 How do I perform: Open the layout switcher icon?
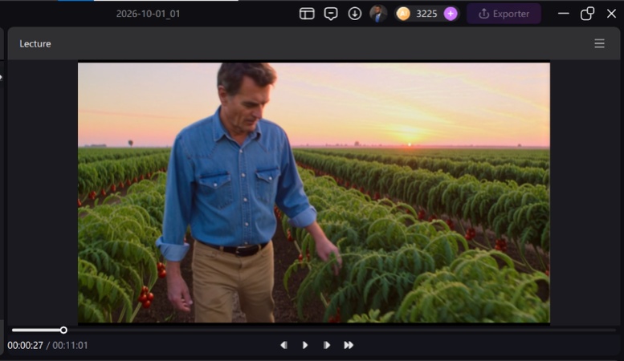[307, 14]
